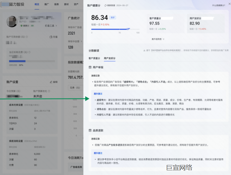This screenshot has height=175, width=231.
Task: Switch to 概览 tab
Action: click(37, 4)
